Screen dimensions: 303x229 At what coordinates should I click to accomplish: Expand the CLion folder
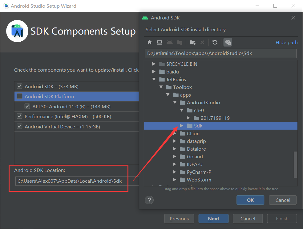point(175,133)
